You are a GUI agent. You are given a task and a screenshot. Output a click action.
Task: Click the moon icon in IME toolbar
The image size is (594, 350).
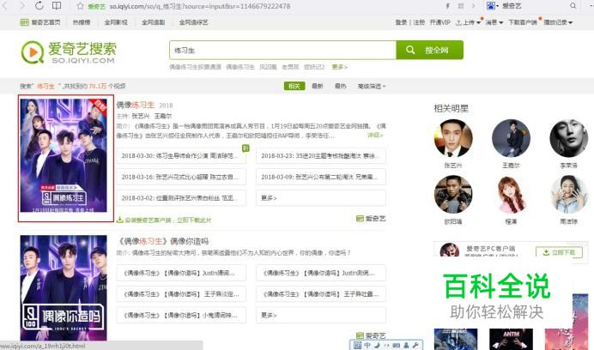(x=377, y=345)
